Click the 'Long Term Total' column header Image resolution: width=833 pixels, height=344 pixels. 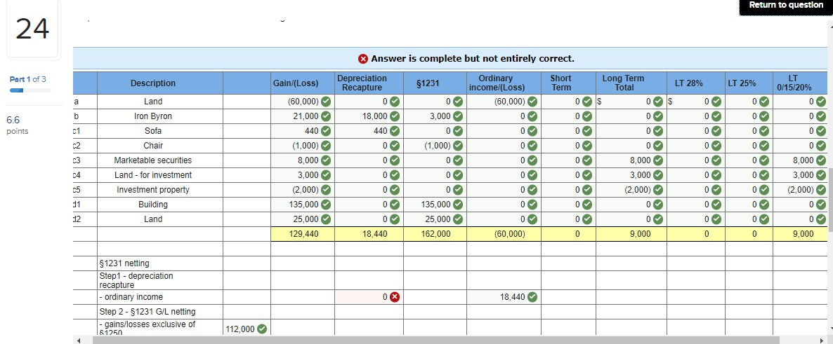pos(631,83)
